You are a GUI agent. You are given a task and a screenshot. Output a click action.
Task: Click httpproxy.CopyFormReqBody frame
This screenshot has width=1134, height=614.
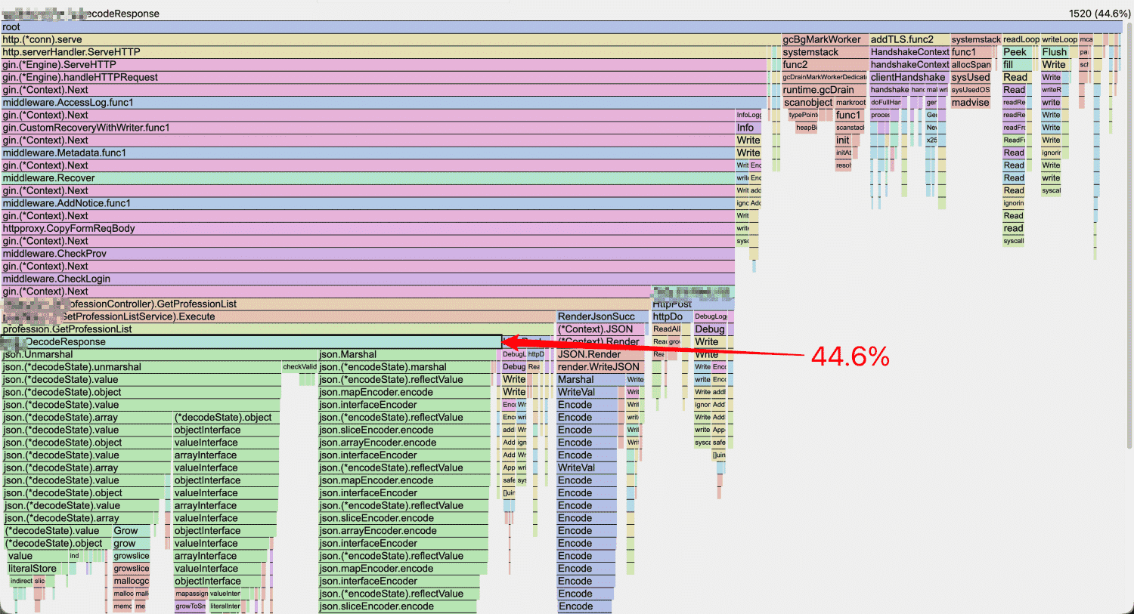pos(368,228)
